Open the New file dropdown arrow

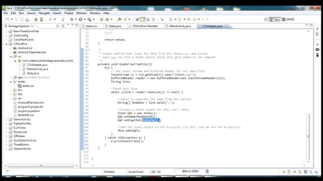12,20
